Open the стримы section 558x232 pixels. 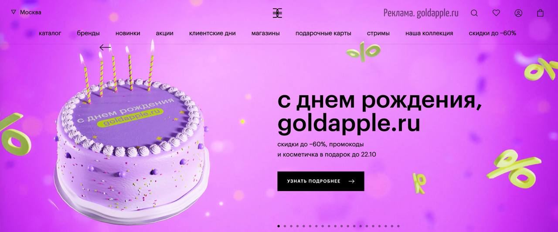[x=378, y=33]
